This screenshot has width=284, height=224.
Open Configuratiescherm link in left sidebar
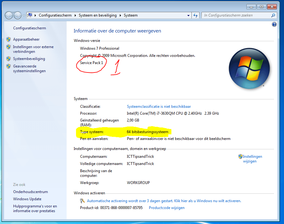(29, 28)
